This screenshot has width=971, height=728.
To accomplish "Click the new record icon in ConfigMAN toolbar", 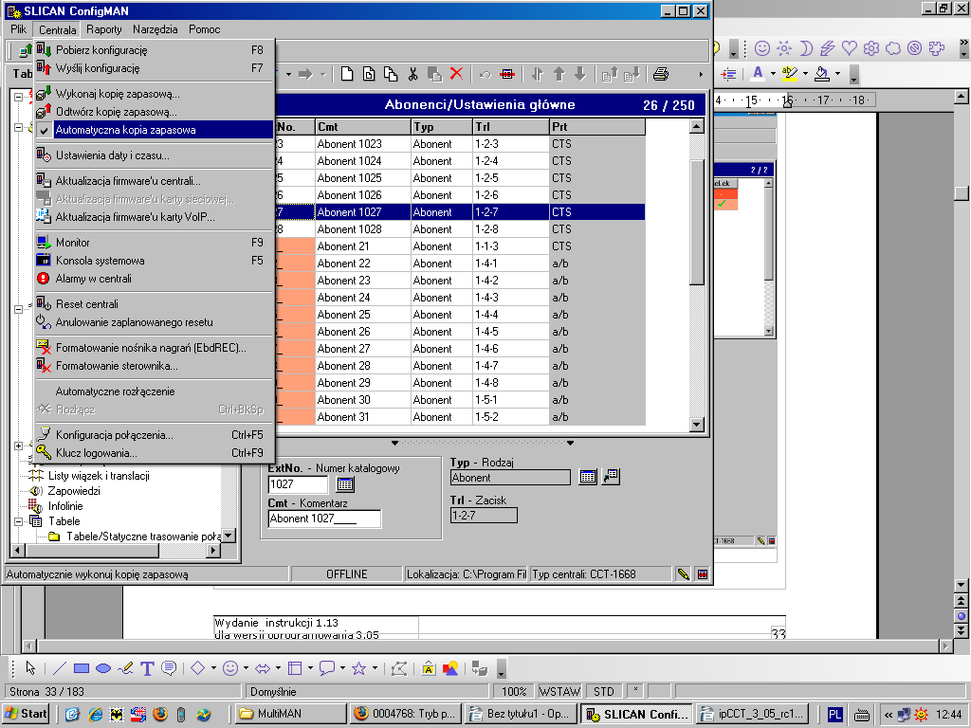I will 347,74.
